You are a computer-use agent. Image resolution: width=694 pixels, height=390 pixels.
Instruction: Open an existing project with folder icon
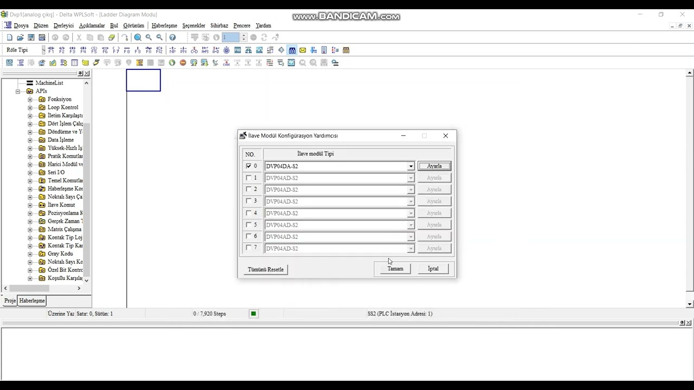[20, 37]
